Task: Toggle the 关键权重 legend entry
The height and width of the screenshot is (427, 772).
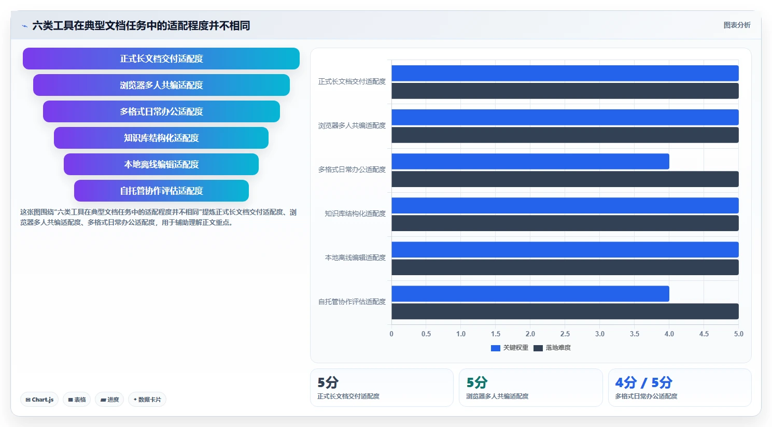Action: pos(510,348)
